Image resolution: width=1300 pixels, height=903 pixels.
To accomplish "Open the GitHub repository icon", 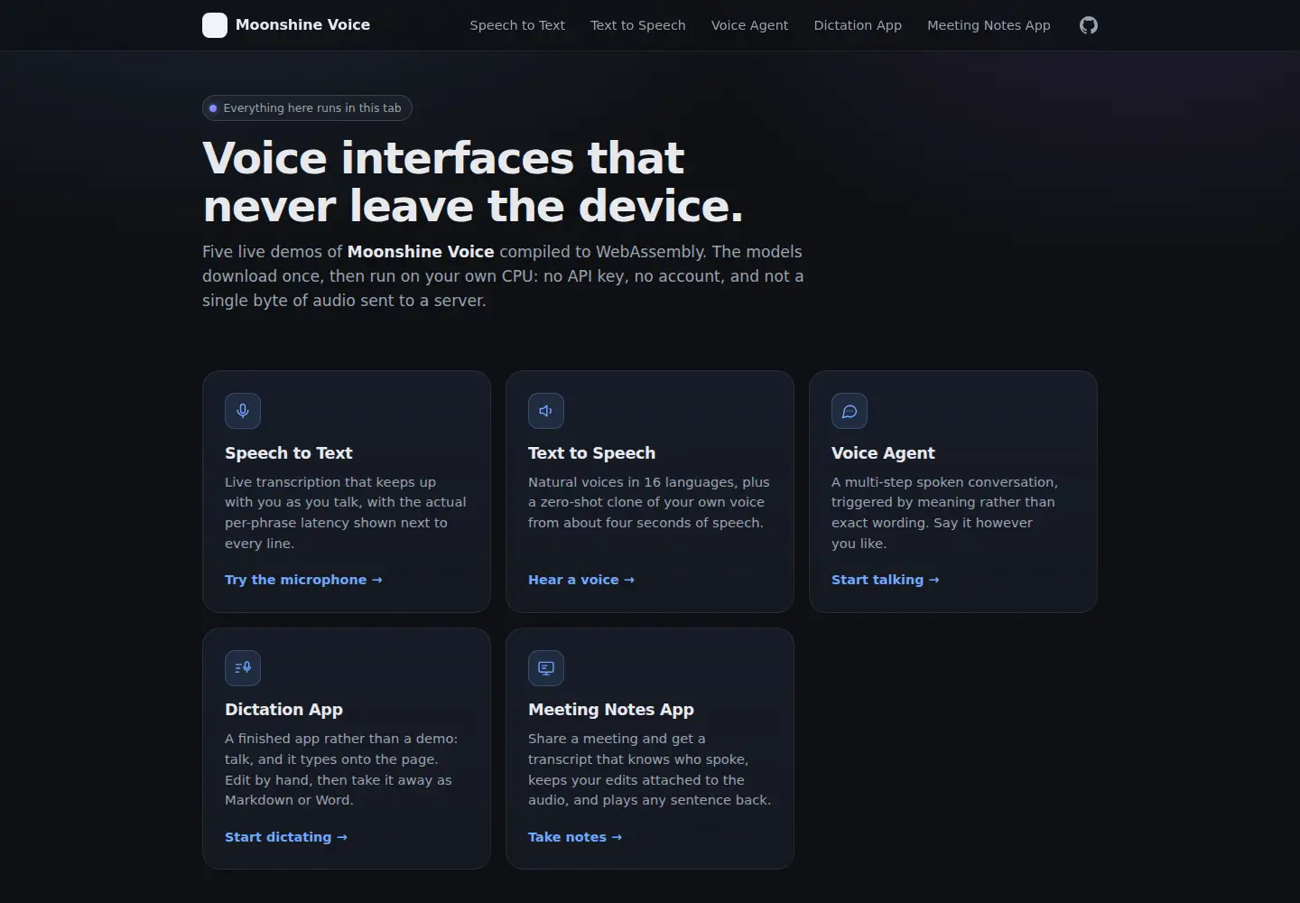I will click(1089, 25).
